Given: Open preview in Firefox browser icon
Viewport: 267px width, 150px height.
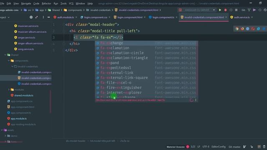Looking at the screenshot, I should 242,29.
